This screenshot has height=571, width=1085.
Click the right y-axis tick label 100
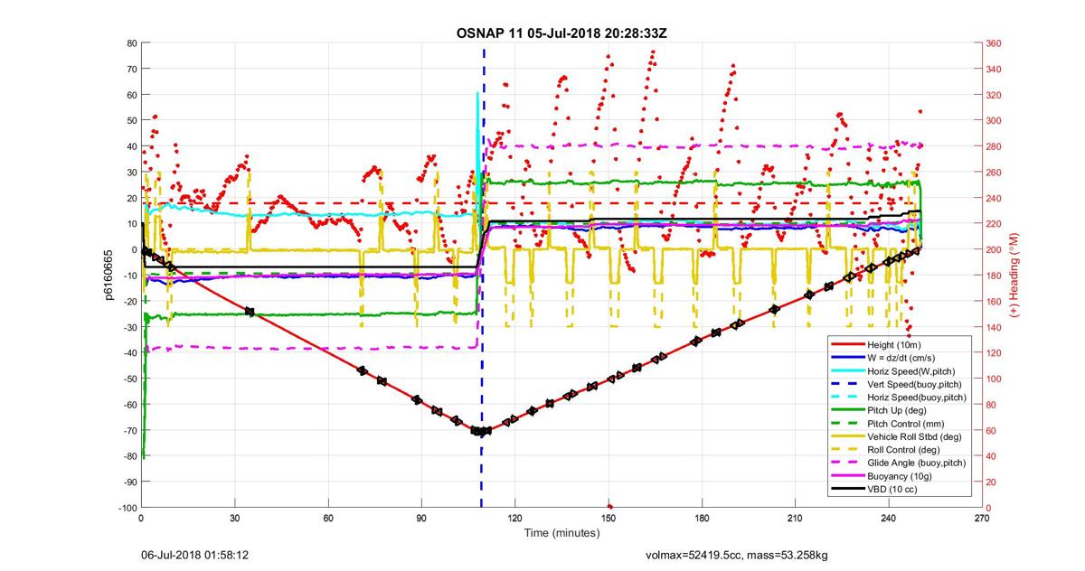click(x=994, y=379)
